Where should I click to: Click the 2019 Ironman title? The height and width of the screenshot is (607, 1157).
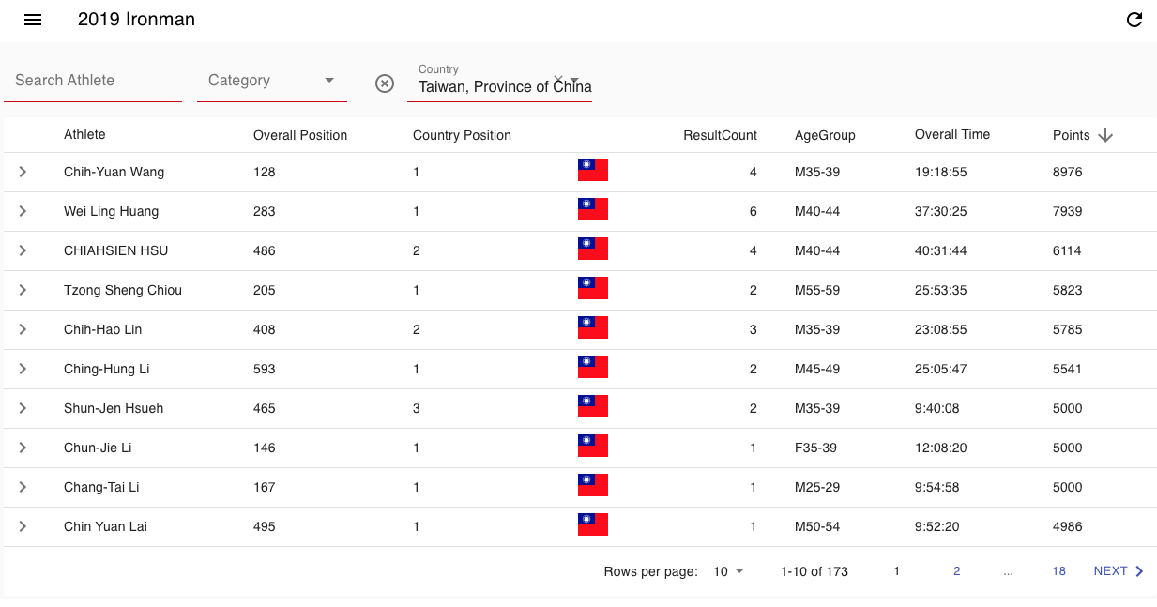(x=136, y=20)
